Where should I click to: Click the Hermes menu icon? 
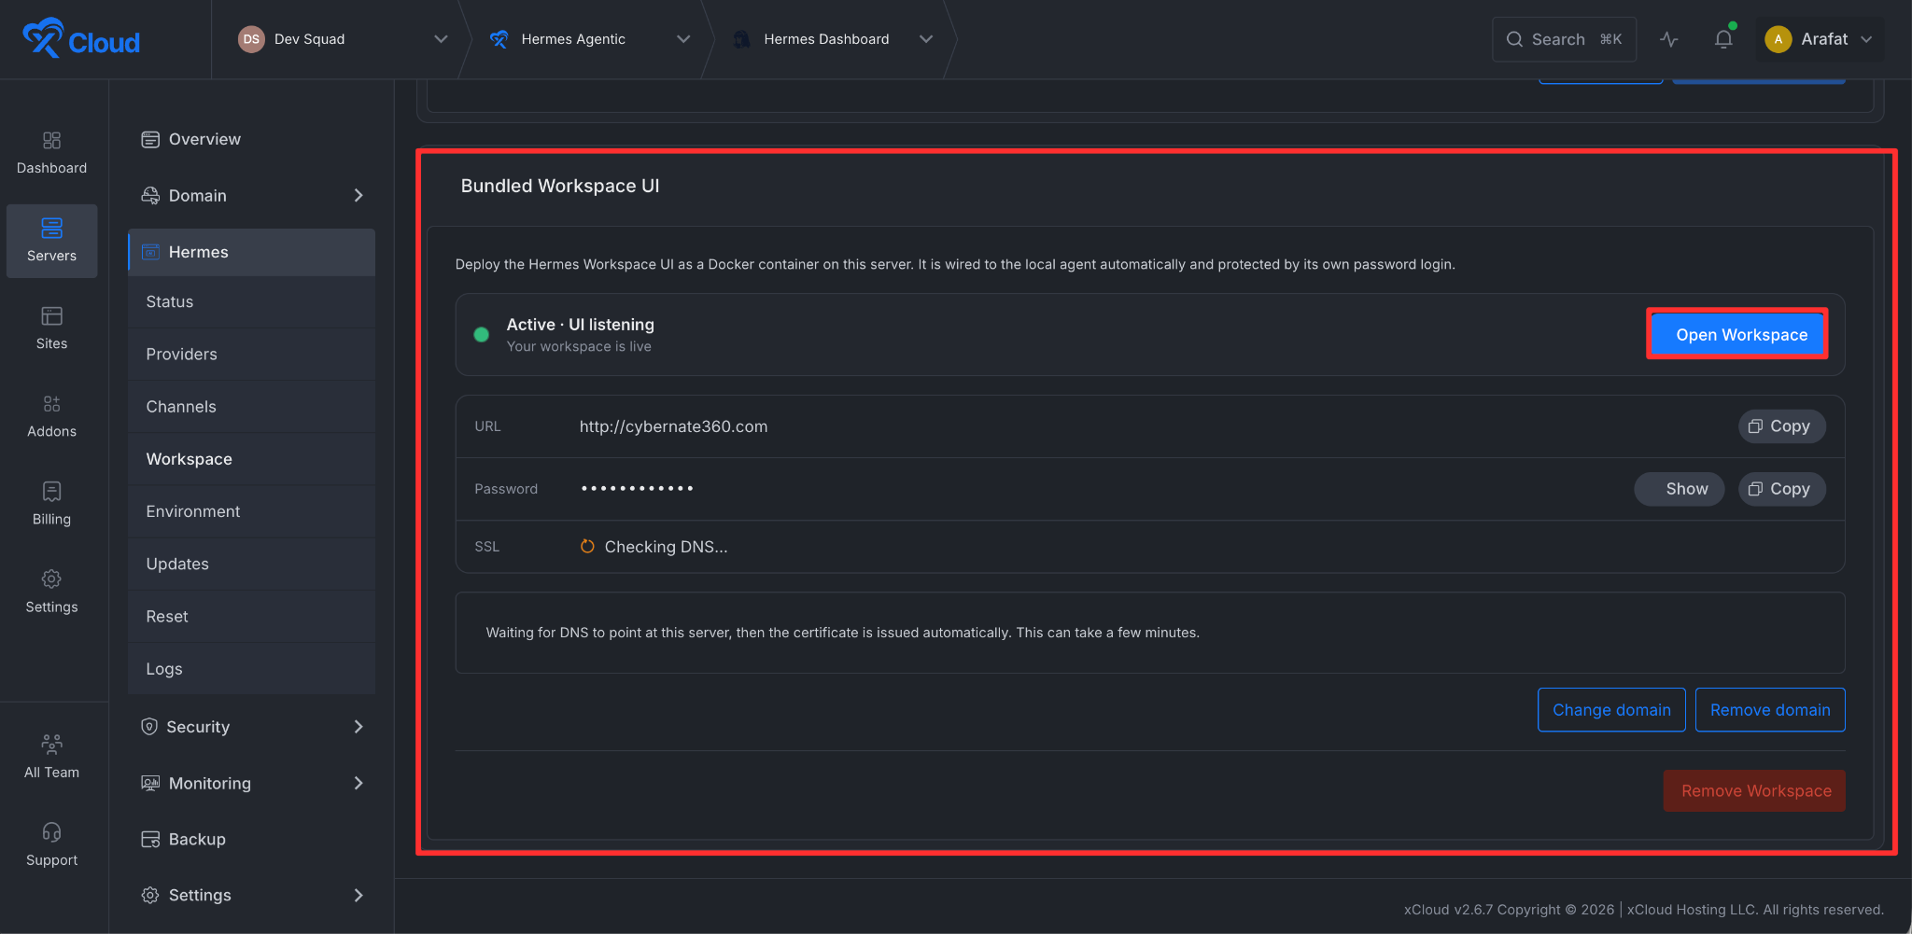click(150, 252)
